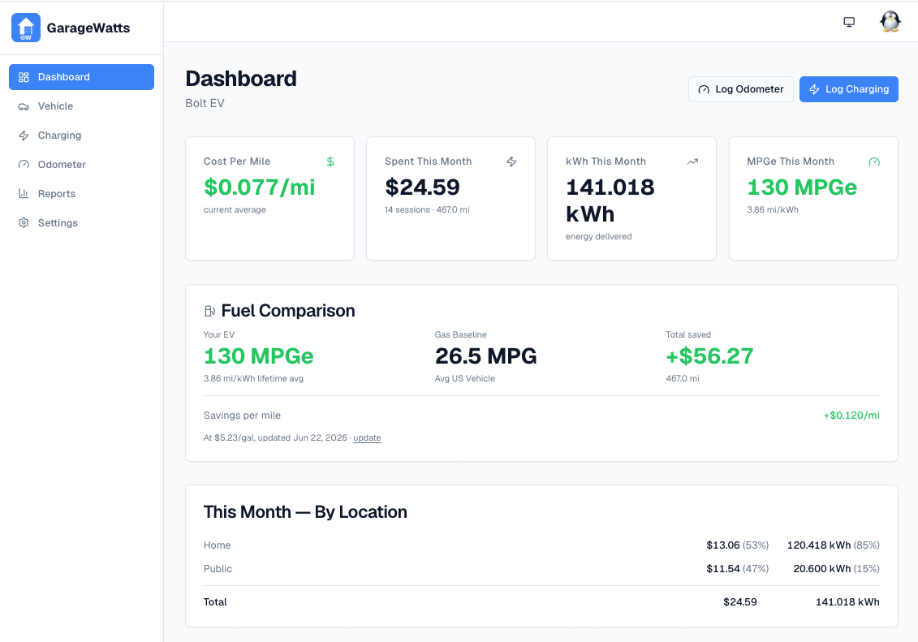
Task: Click the Home location row label
Action: pos(218,545)
